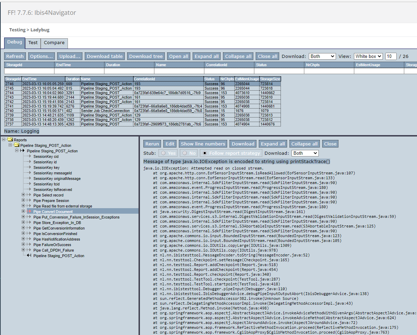Viewport: 417px width, 335px height.
Task: Click the pipe icon of Pipe FailureOrSuccess
Action: (29, 245)
